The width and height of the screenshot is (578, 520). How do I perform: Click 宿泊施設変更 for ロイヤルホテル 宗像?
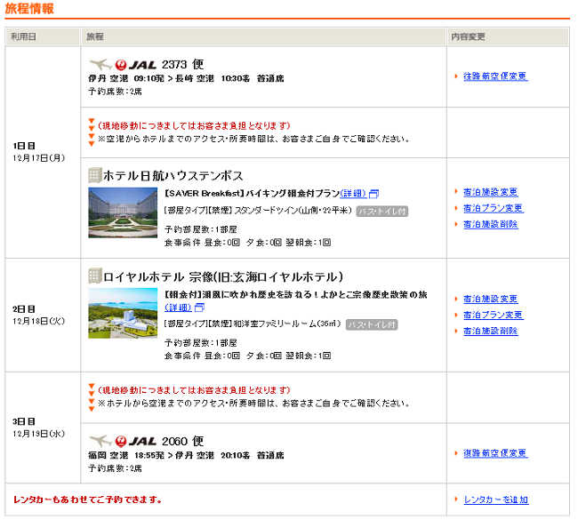coord(490,299)
